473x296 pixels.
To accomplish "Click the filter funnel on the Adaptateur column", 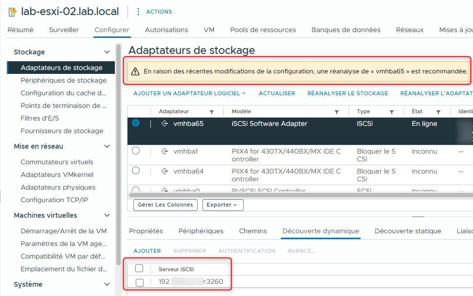I will click(212, 111).
